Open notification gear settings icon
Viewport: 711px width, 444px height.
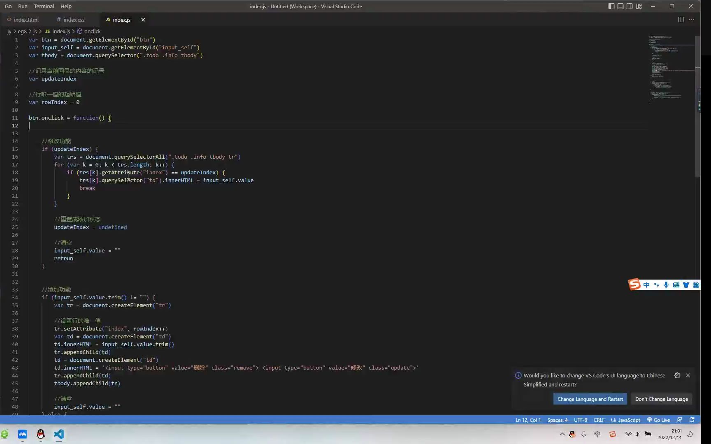point(677,375)
